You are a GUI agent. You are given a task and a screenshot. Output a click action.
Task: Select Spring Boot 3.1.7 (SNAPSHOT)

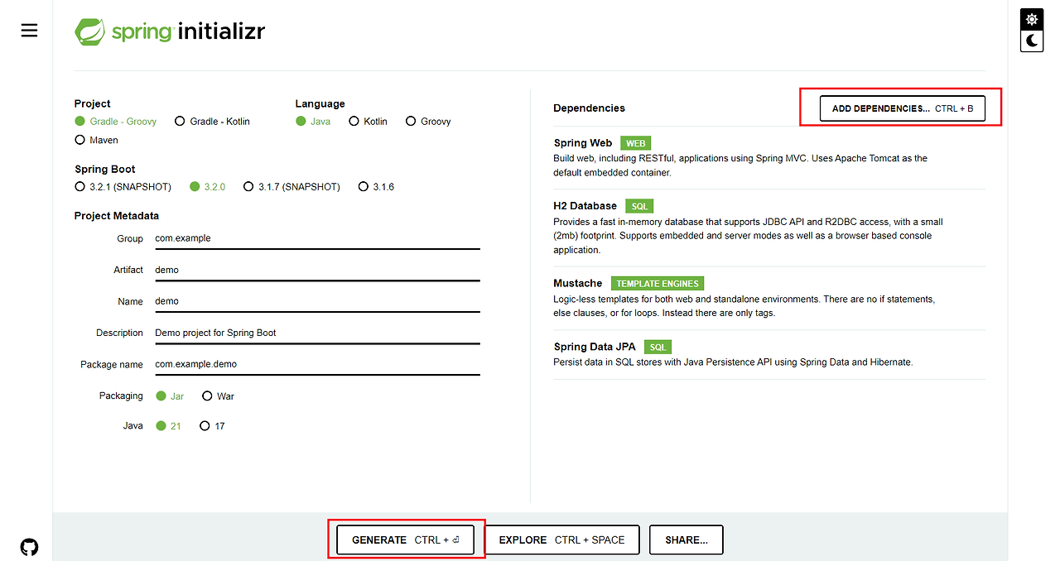(x=291, y=187)
